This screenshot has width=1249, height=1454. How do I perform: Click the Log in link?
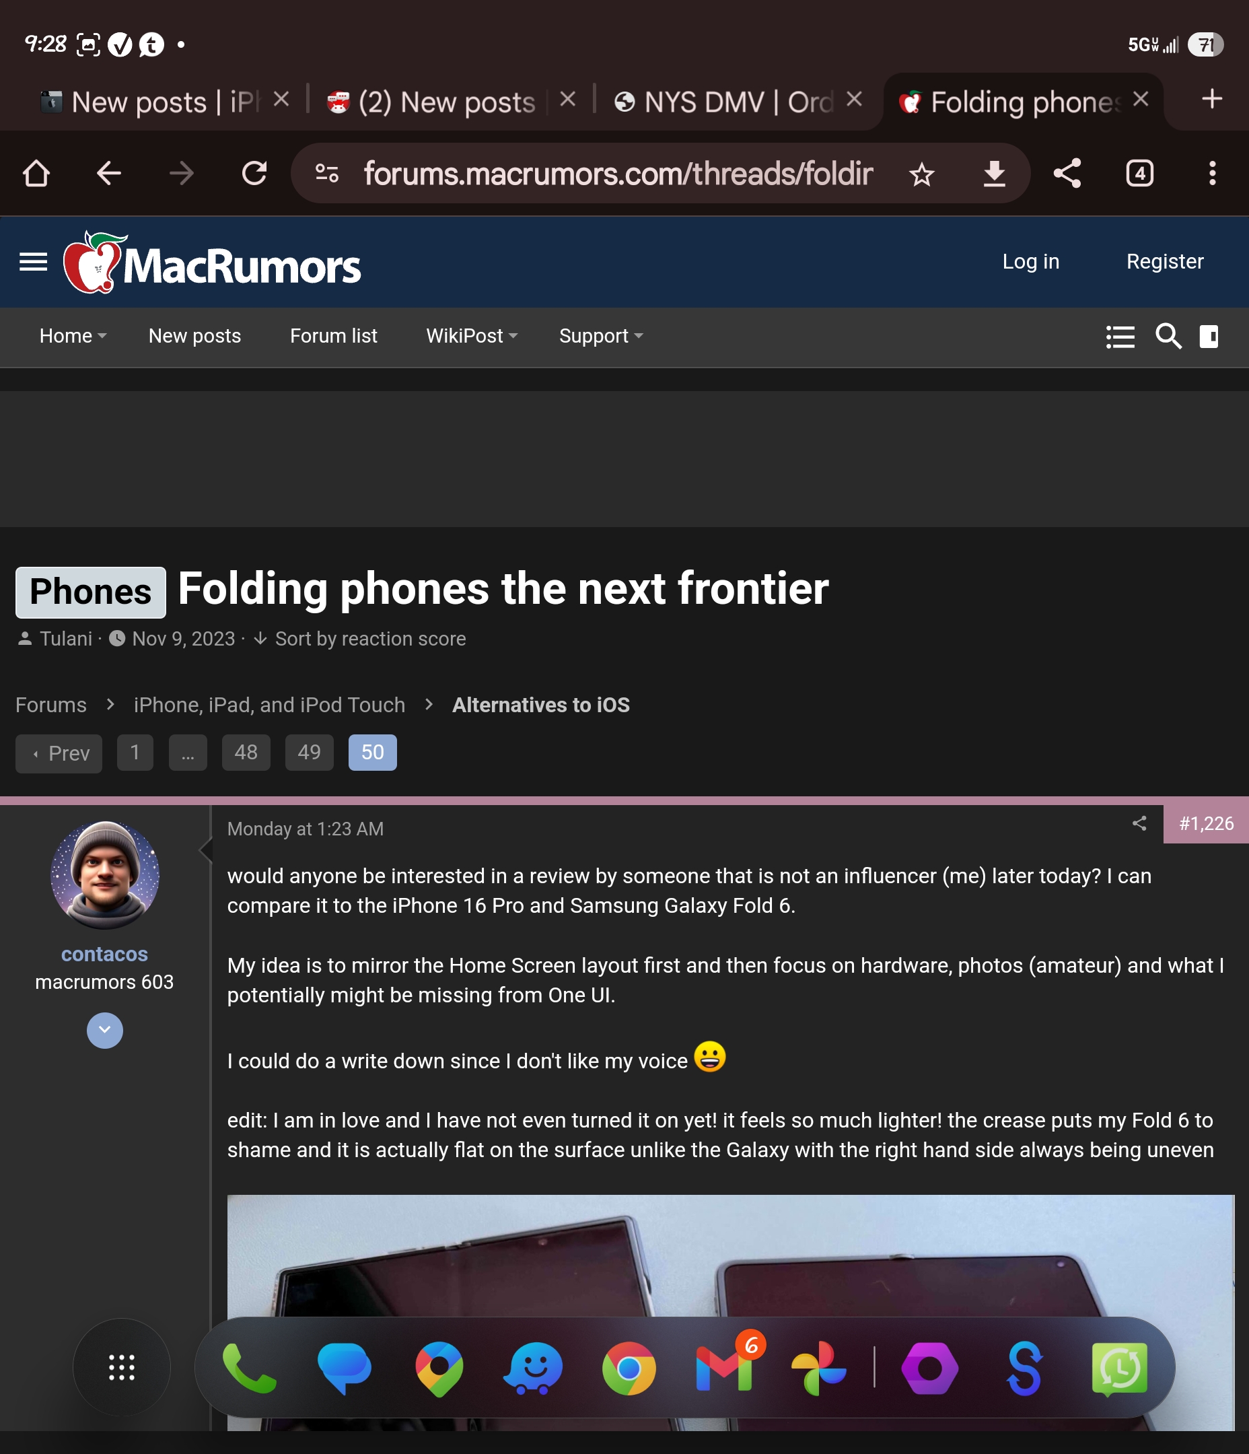[1030, 262]
